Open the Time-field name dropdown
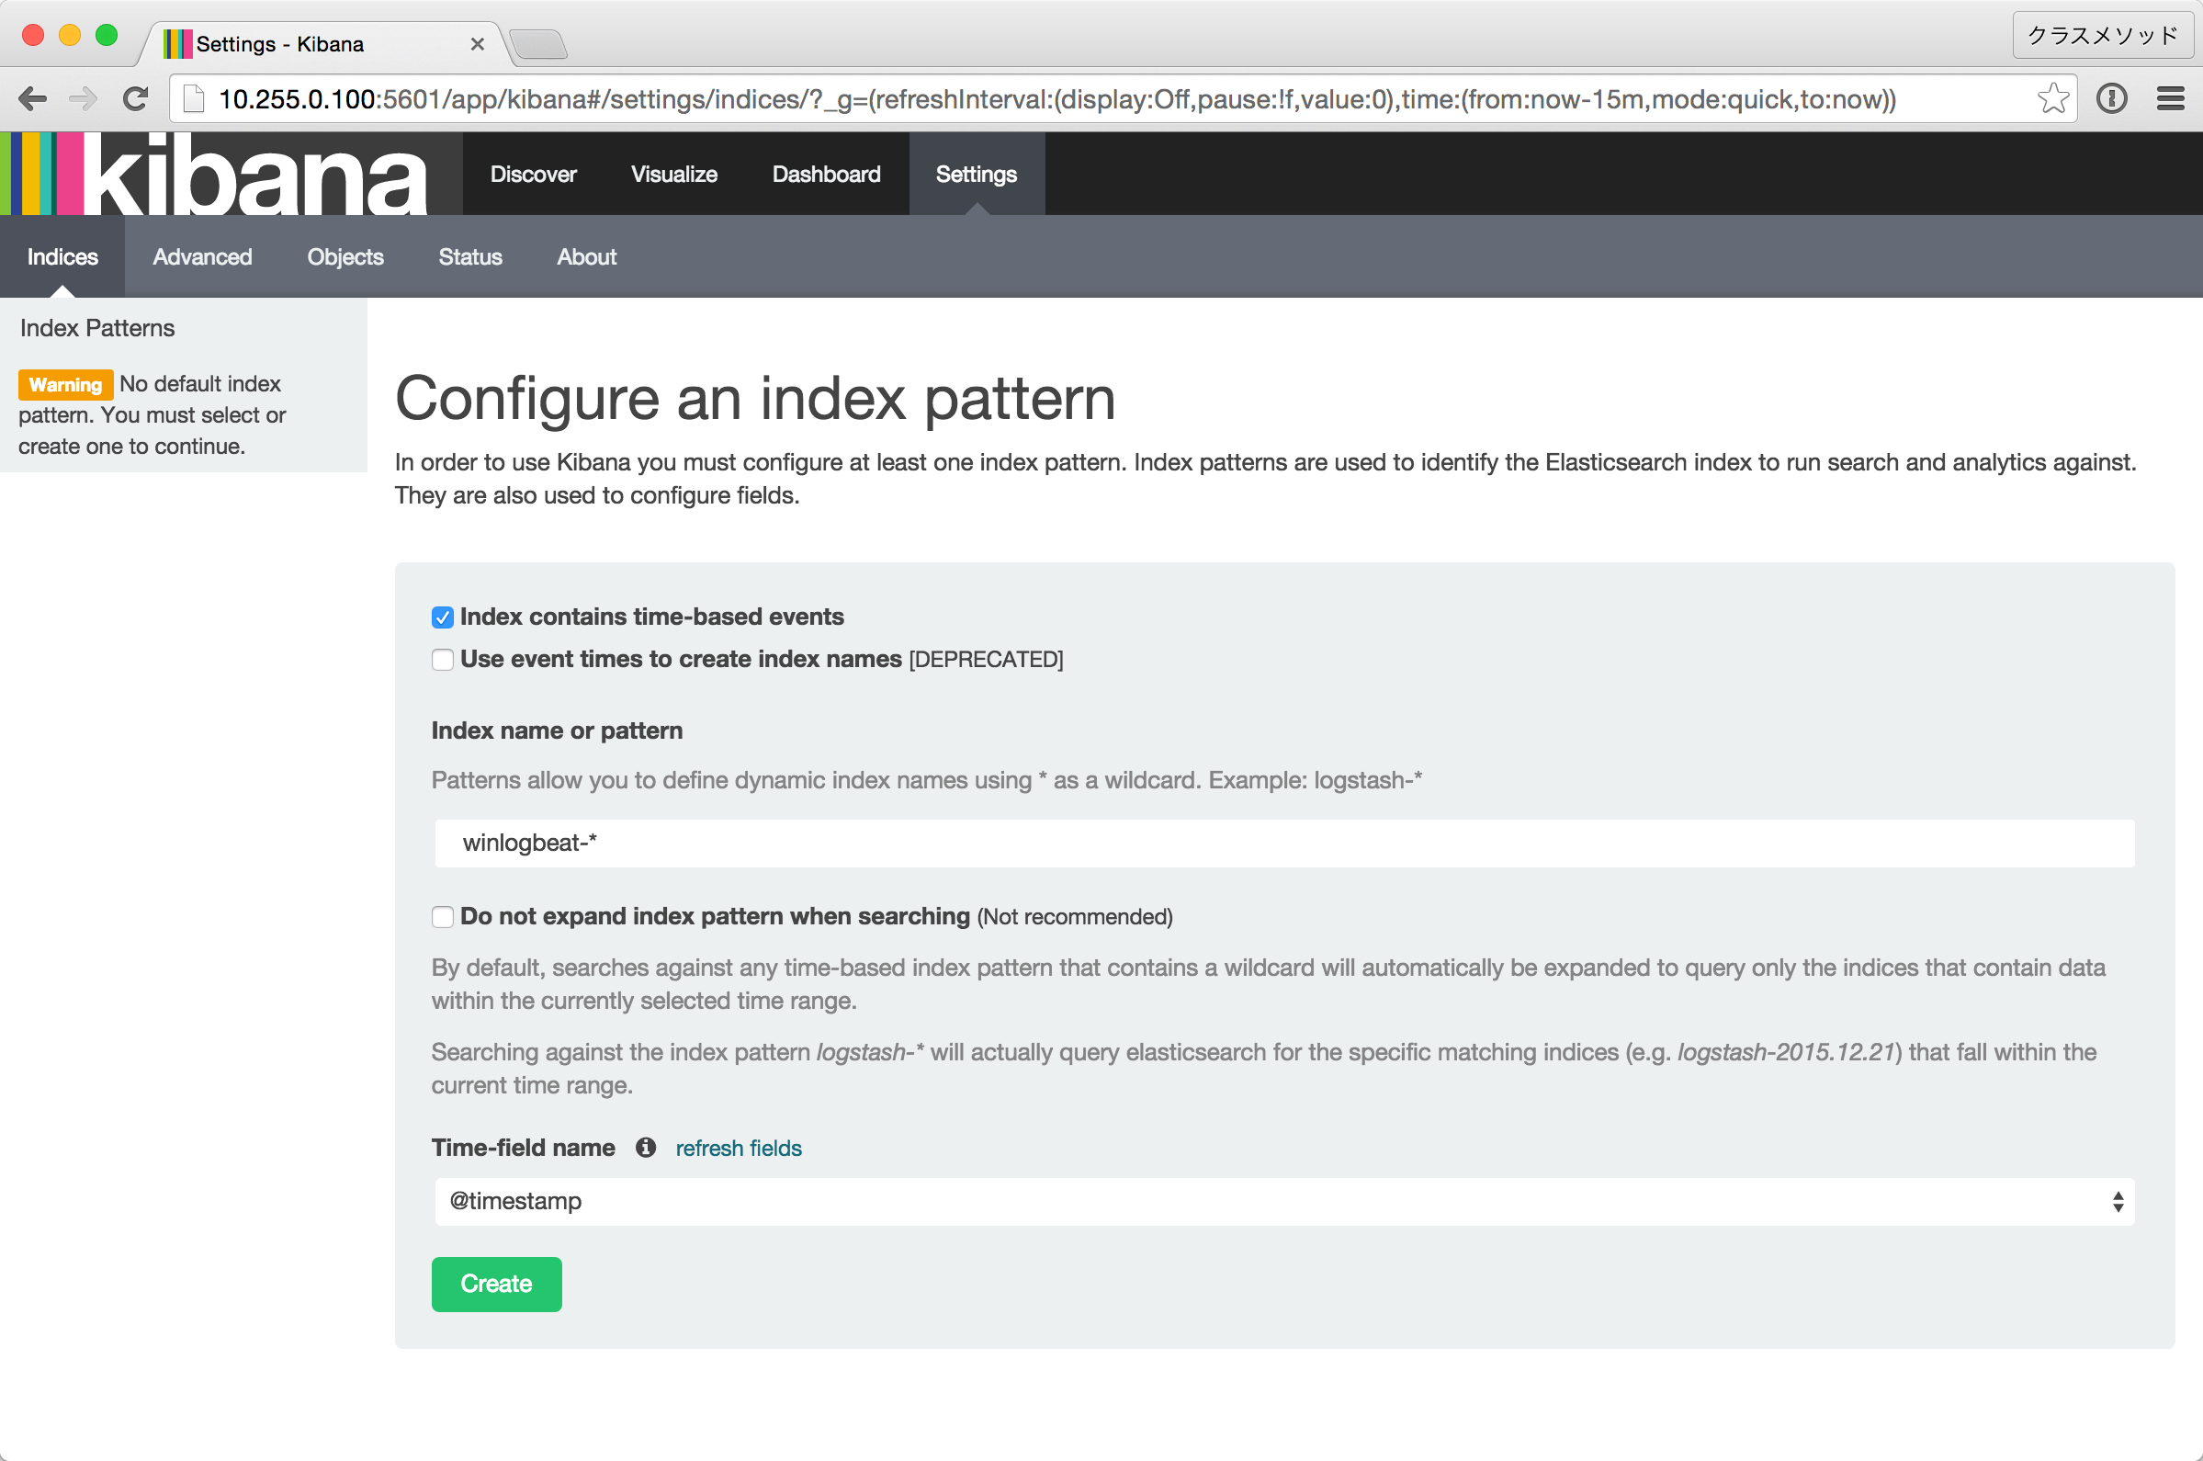This screenshot has height=1461, width=2203. pos(1283,1202)
